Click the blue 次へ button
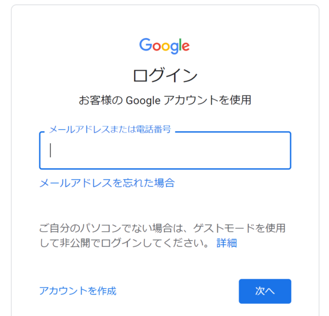 pos(265,291)
